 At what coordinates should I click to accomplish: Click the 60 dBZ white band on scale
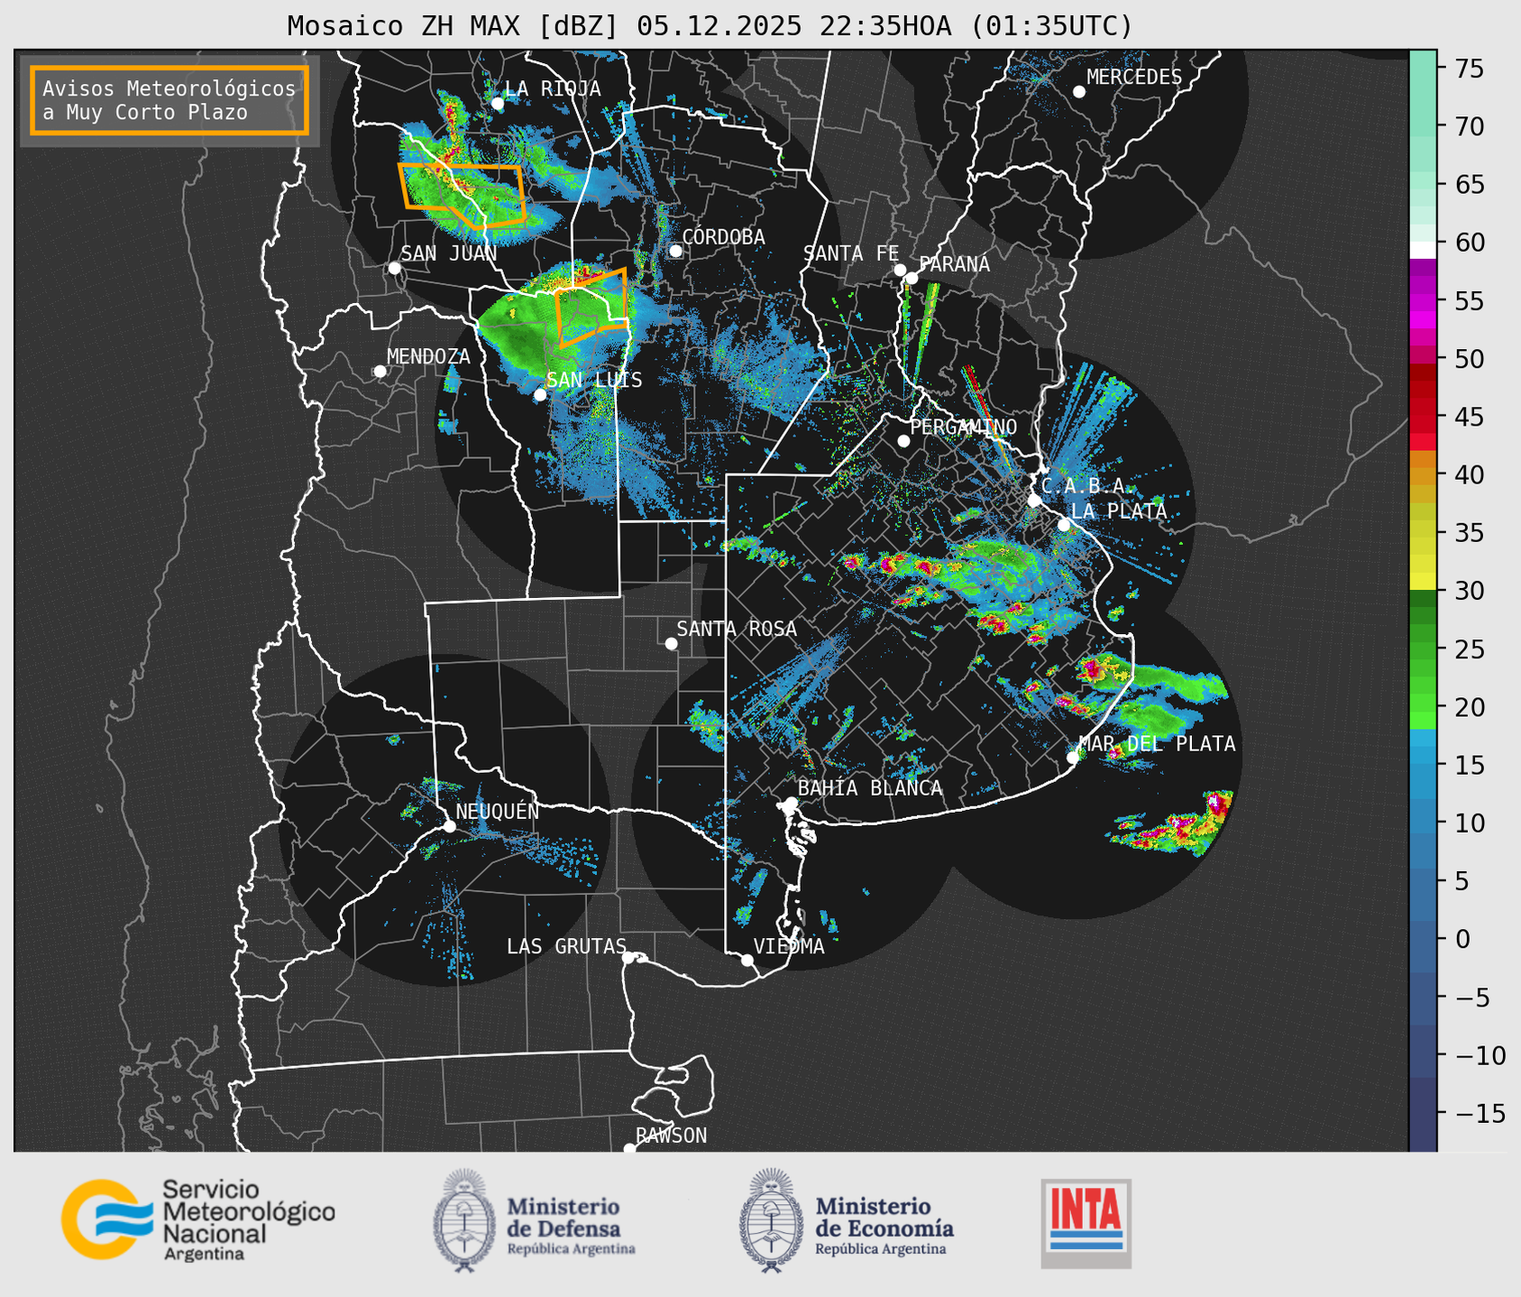click(x=1423, y=250)
